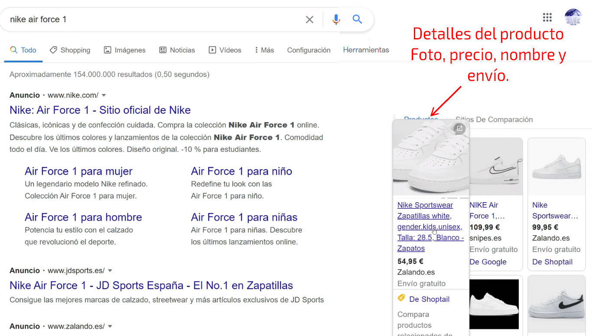
Task: Expand the arrow beside www.nike.com/
Action: (x=104, y=95)
